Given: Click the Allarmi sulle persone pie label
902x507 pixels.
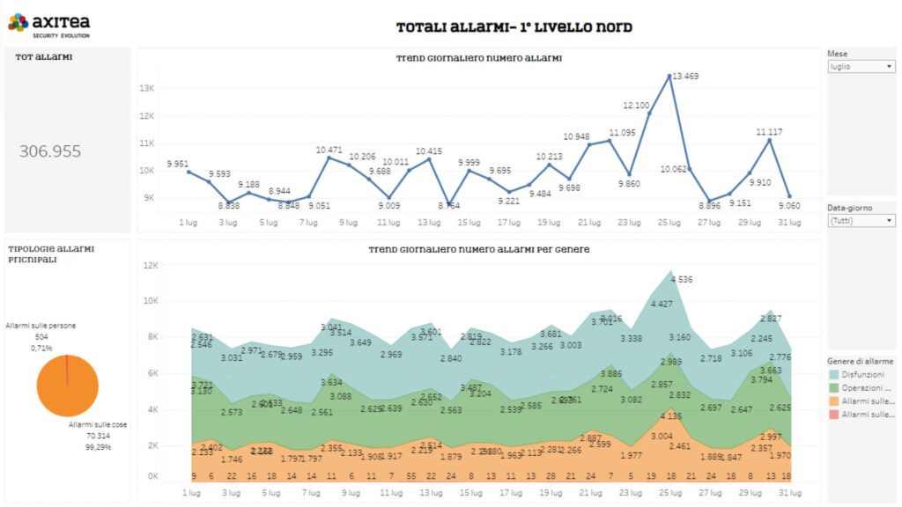Looking at the screenshot, I should pos(41,326).
